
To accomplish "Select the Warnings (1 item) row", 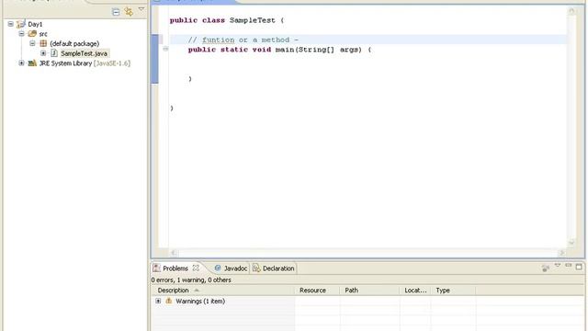I will (200, 302).
